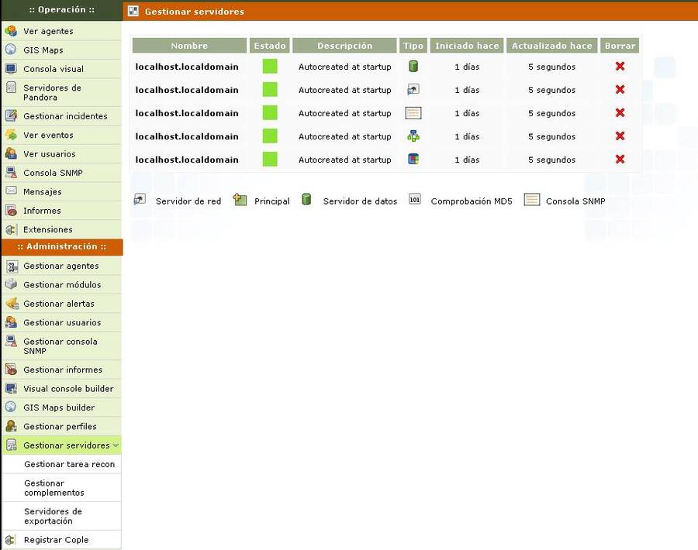Screen dimensions: 698x550
Task: Open Gestionar tarea recon submenu item
Action: (x=69, y=465)
